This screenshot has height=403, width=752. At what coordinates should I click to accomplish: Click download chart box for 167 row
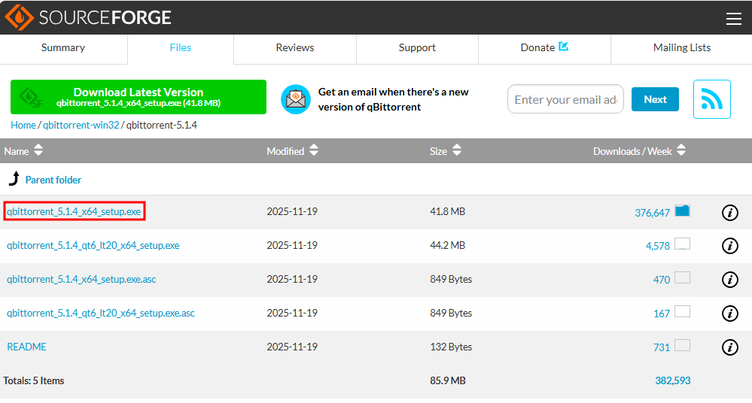(x=682, y=311)
